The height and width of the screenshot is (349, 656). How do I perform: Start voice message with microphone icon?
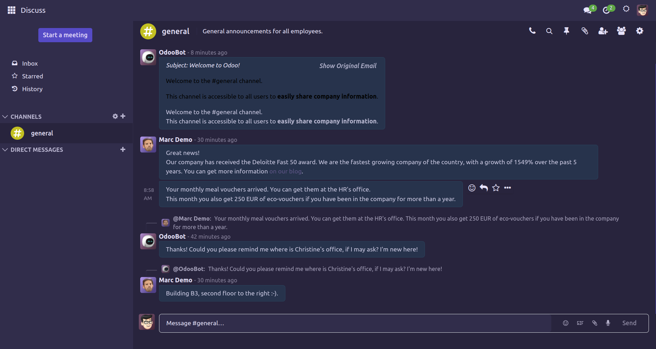point(608,323)
